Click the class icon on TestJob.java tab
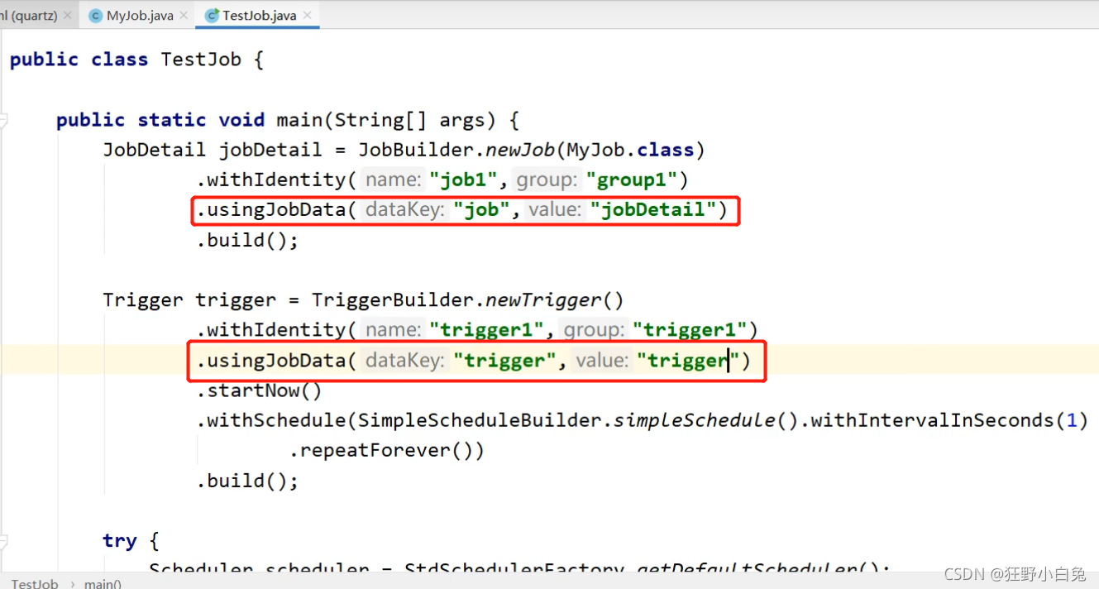The image size is (1099, 589). (x=212, y=16)
